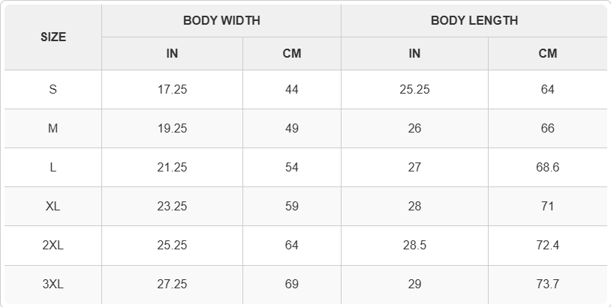Click the 71 cm body length cell
Viewport: 611px width, 307px height.
pyautogui.click(x=547, y=206)
